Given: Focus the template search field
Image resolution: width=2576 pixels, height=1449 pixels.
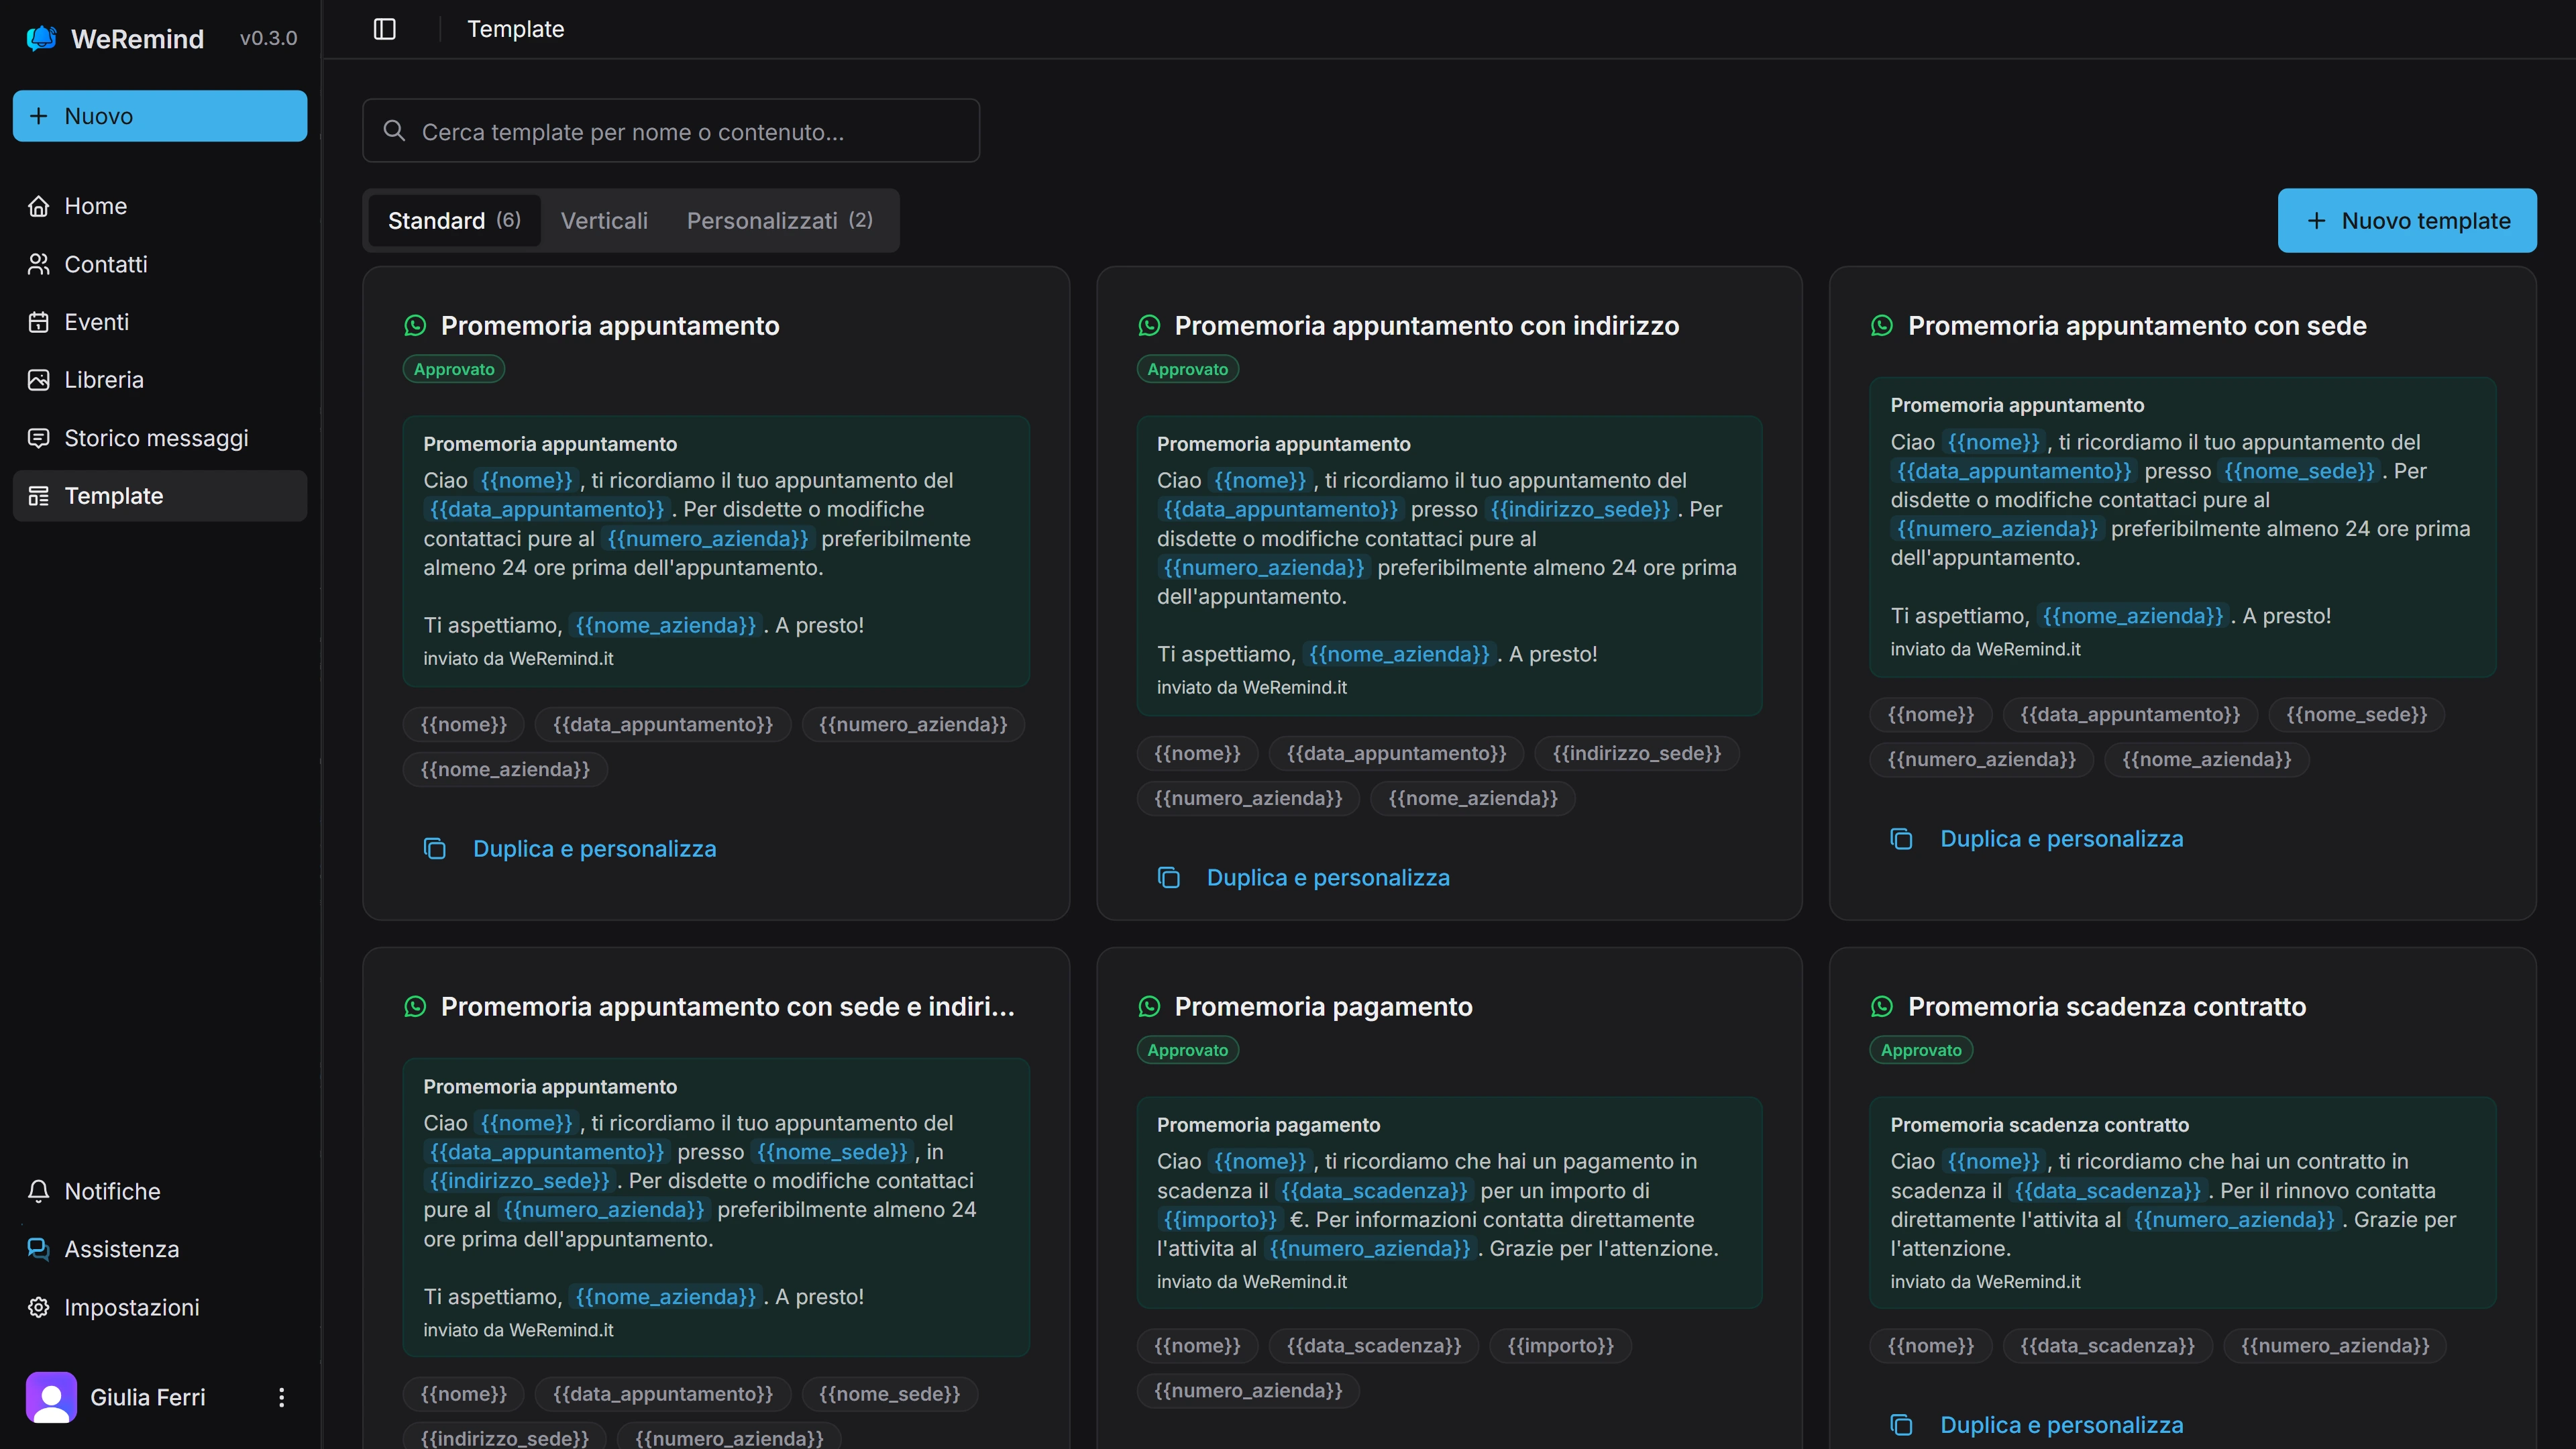Looking at the screenshot, I should click(x=671, y=131).
